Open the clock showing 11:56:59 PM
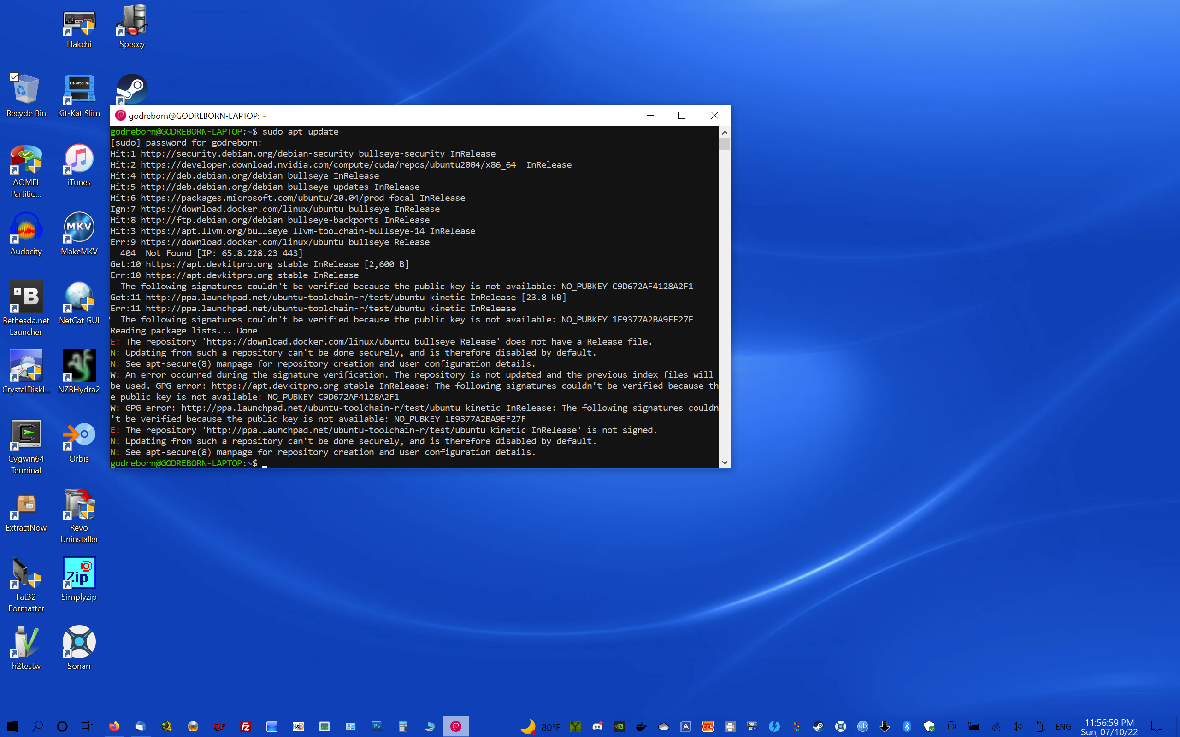1180x737 pixels. click(1109, 727)
